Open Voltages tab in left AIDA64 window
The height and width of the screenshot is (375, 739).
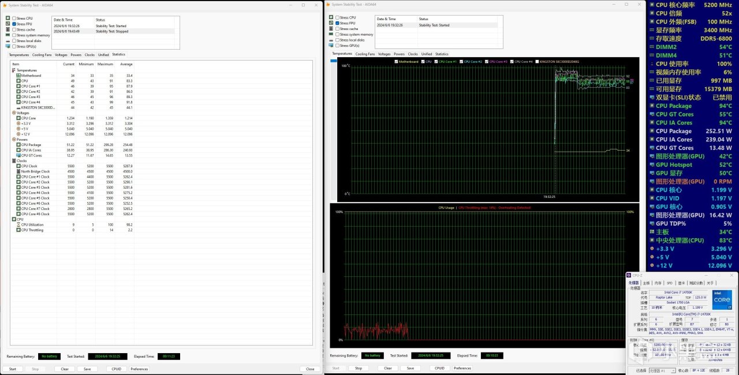coord(61,55)
